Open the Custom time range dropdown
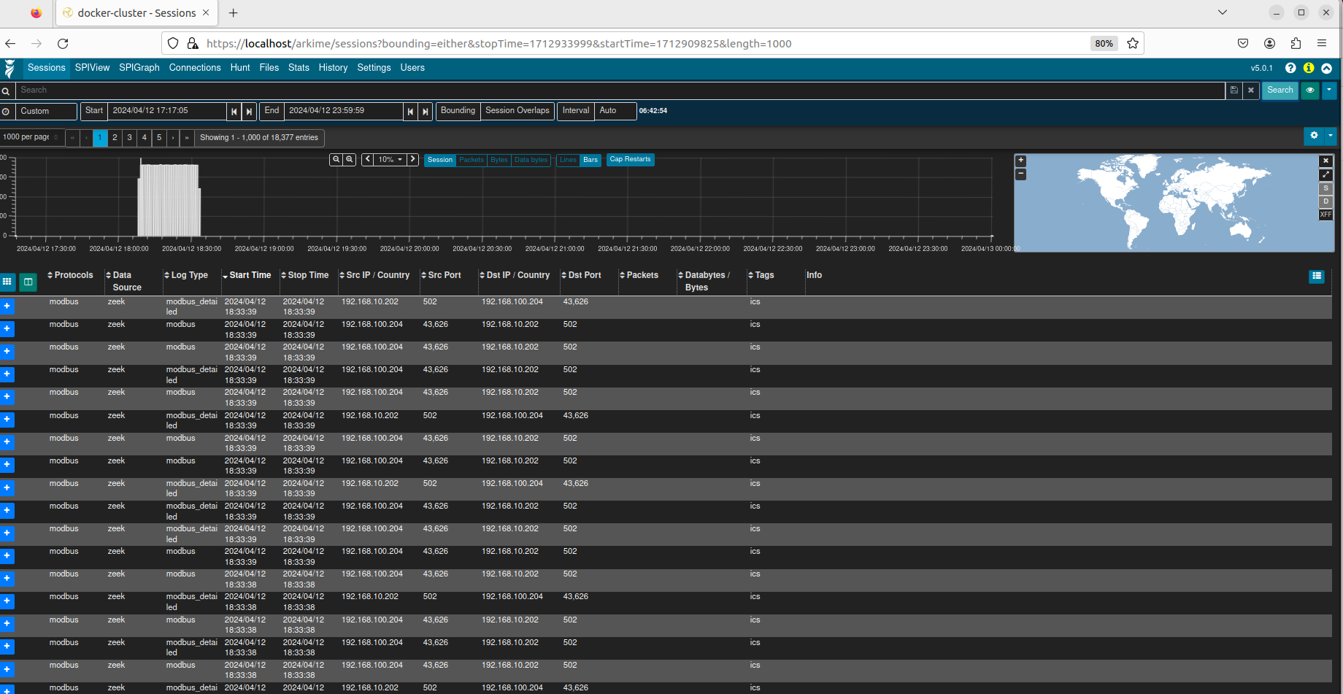Screen dimensions: 1343x694 pos(40,111)
